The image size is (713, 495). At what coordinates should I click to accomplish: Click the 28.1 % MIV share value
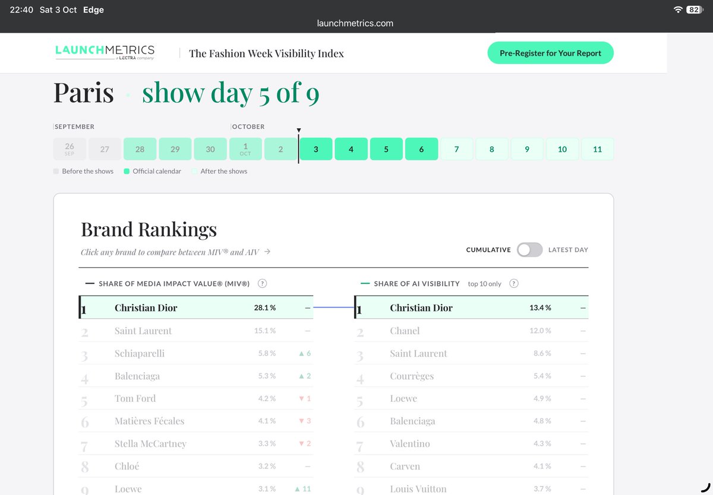(264, 307)
